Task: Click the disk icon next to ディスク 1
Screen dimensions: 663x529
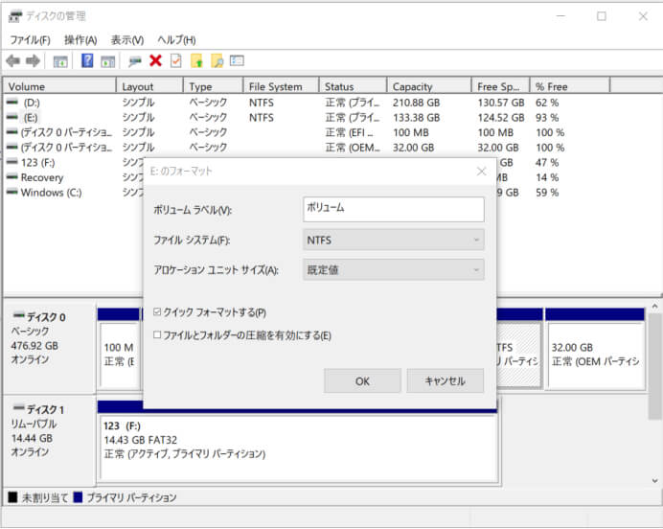Action: (x=18, y=408)
